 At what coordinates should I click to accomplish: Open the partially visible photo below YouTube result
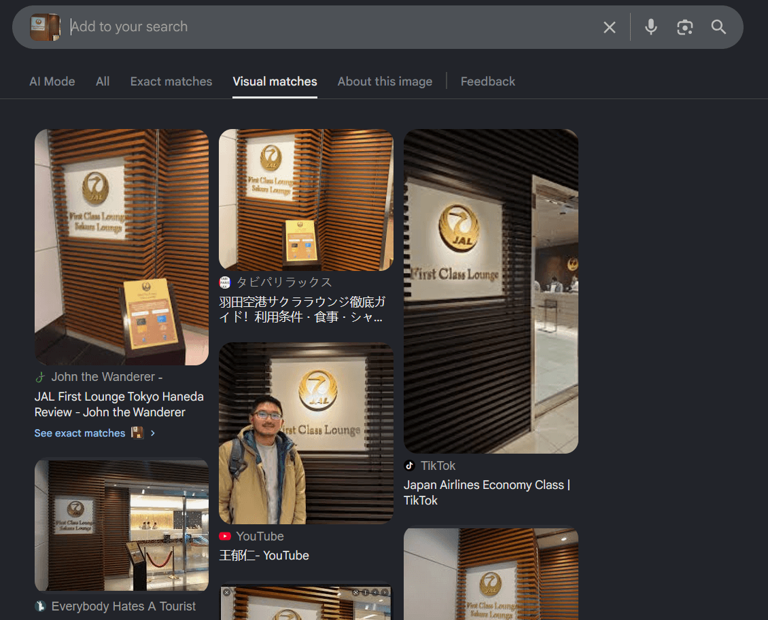[x=306, y=602]
